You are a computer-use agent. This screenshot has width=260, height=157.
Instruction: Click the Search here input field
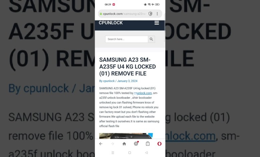point(127,39)
